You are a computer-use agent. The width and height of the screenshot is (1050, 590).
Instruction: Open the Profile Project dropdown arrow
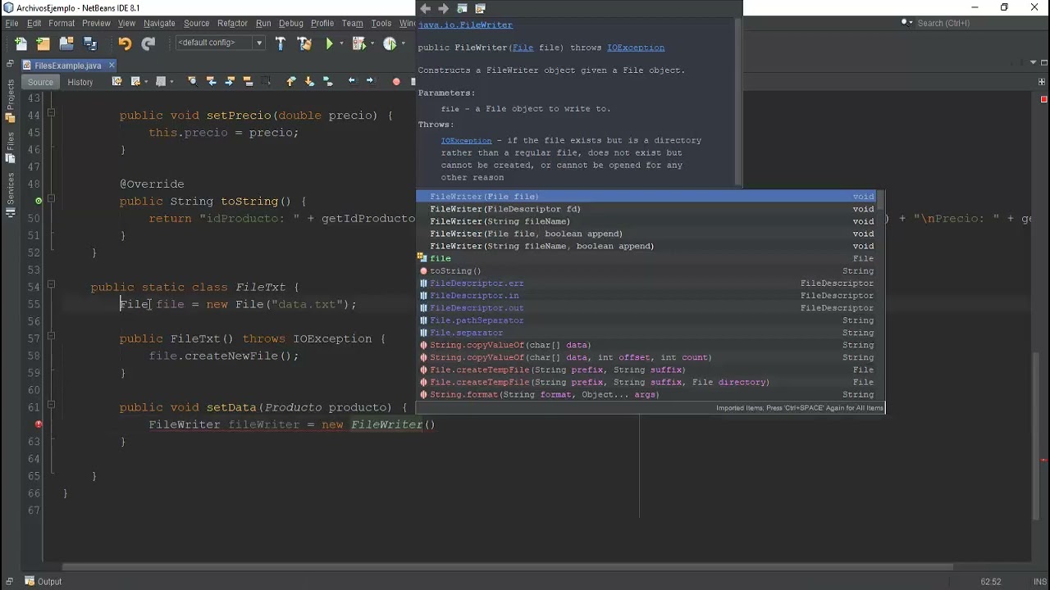[x=403, y=43]
